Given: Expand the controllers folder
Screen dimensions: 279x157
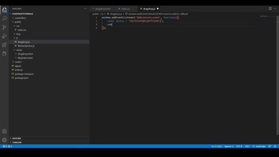Looking at the screenshot, I should point(20,18).
